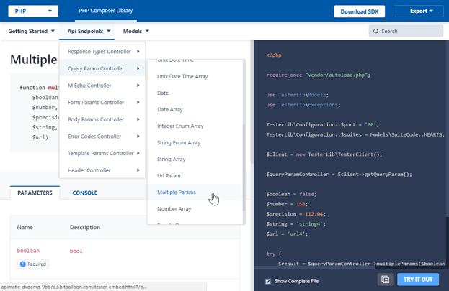Open Template Params Controller submenu
449x291 pixels.
[x=102, y=153]
